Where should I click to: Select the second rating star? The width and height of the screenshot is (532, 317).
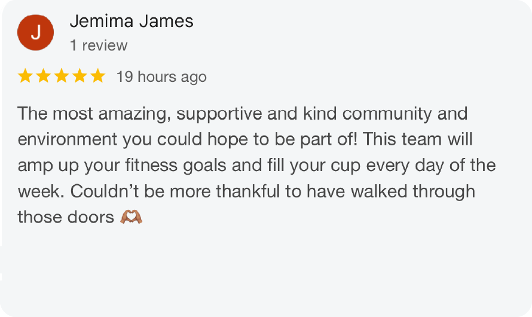44,76
